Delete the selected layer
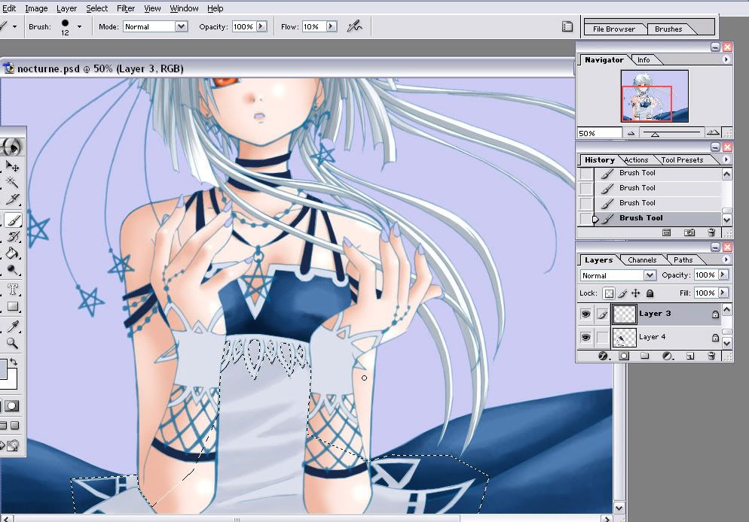Screen dimensions: 749x522 [711, 356]
